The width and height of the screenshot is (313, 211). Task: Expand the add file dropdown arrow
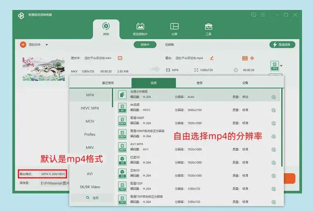[46, 44]
